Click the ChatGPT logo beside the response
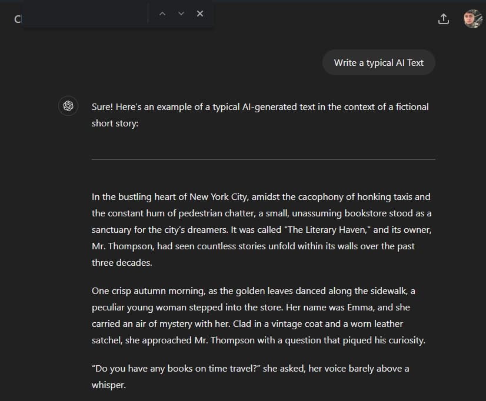Image resolution: width=486 pixels, height=401 pixels. (x=68, y=106)
